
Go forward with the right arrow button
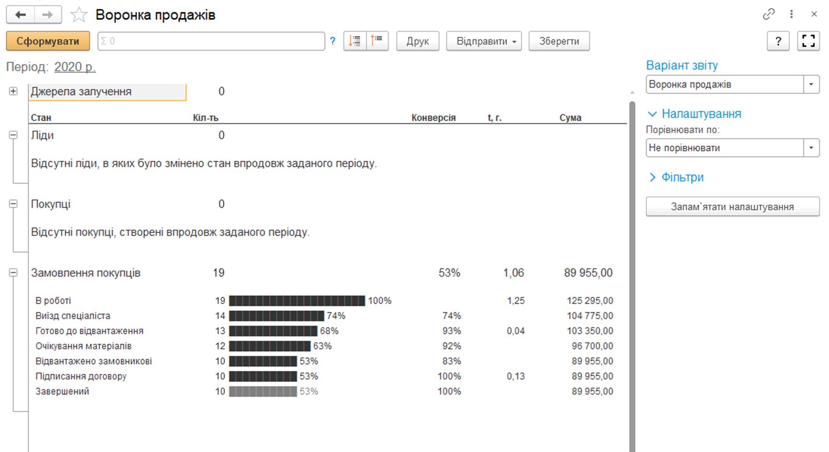47,15
